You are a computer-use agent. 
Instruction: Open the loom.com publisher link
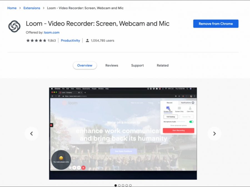point(51,32)
